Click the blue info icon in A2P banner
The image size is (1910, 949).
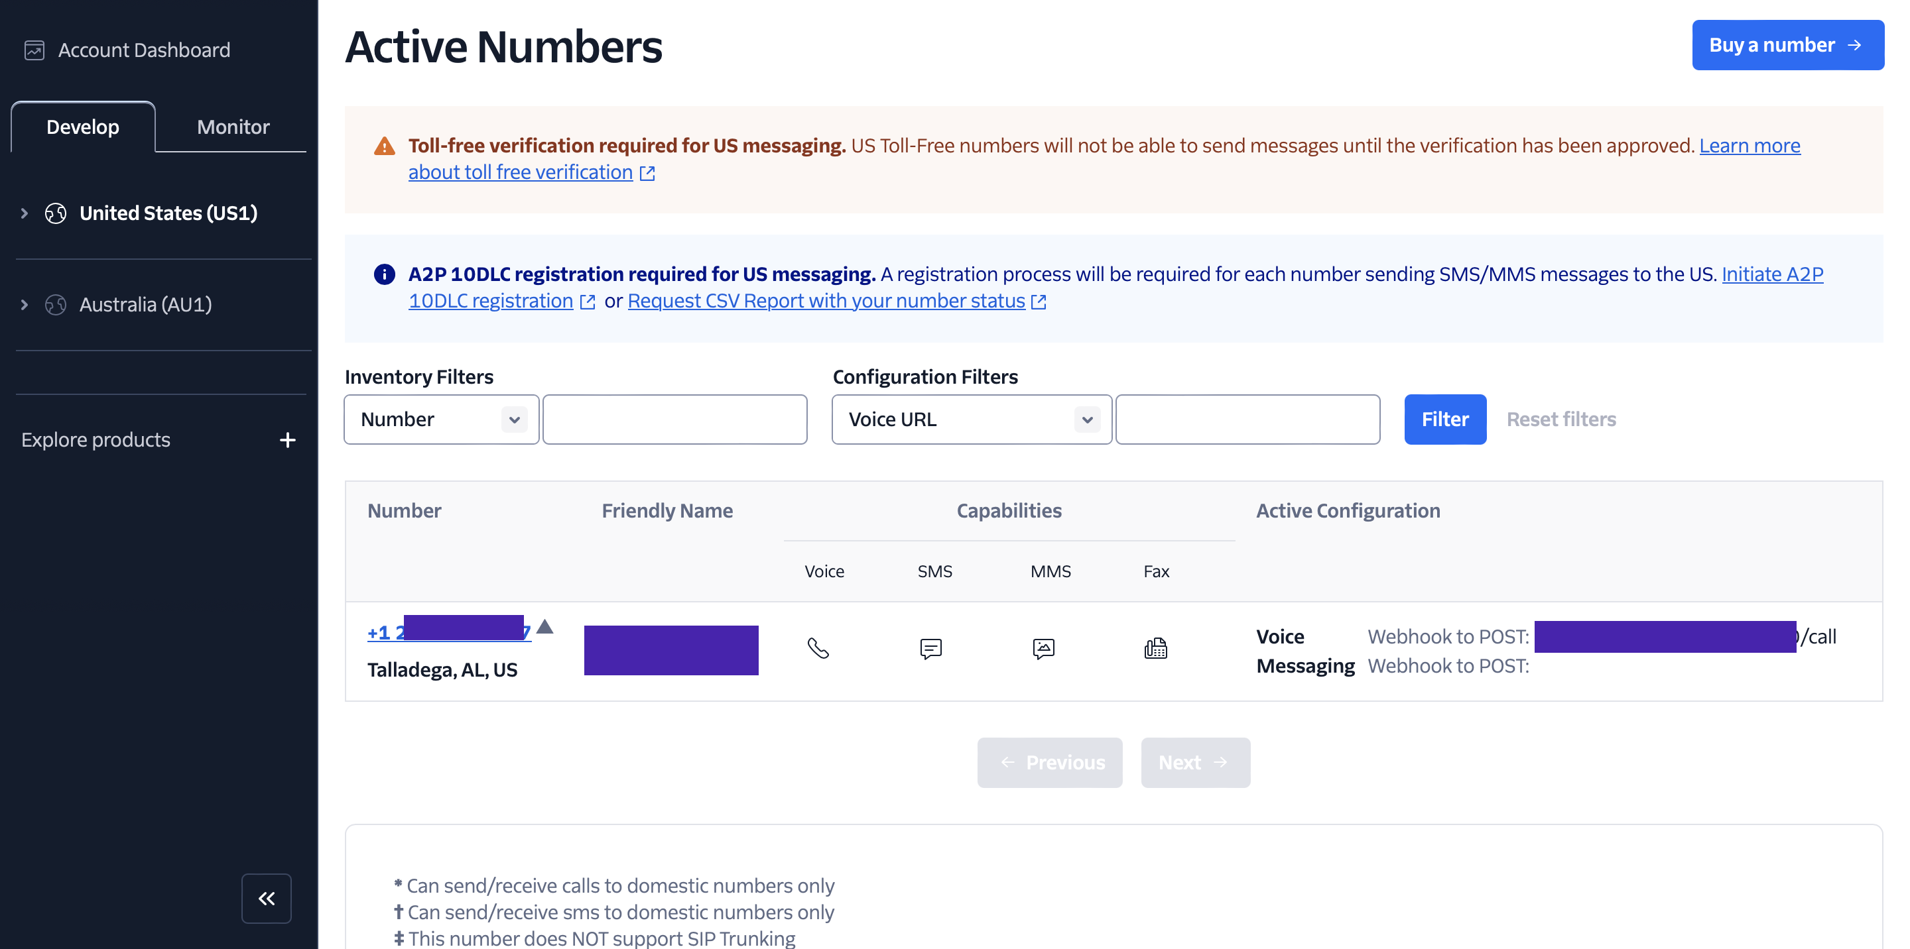[x=384, y=274]
